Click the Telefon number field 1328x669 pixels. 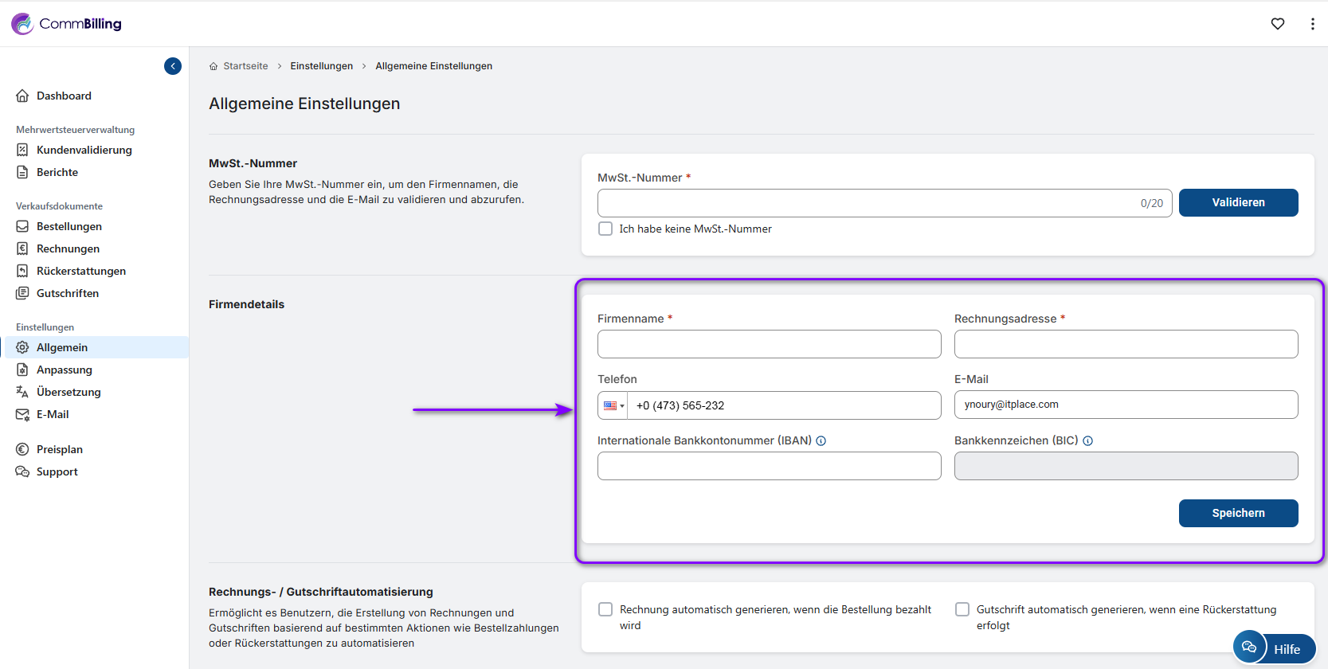click(784, 405)
